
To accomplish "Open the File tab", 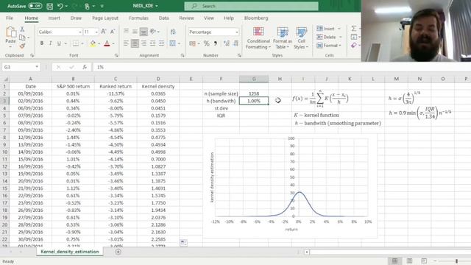I will [10, 18].
